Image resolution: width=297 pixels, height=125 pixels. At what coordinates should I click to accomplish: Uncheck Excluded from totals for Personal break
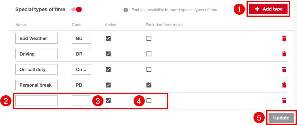click(149, 85)
